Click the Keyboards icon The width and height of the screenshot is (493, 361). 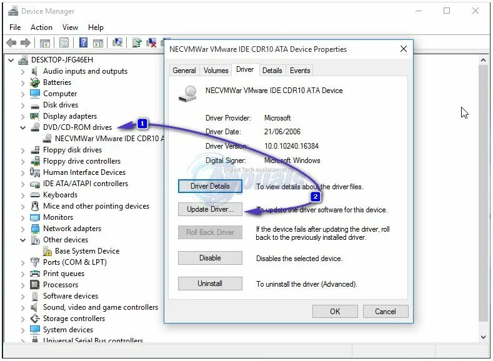pos(35,195)
